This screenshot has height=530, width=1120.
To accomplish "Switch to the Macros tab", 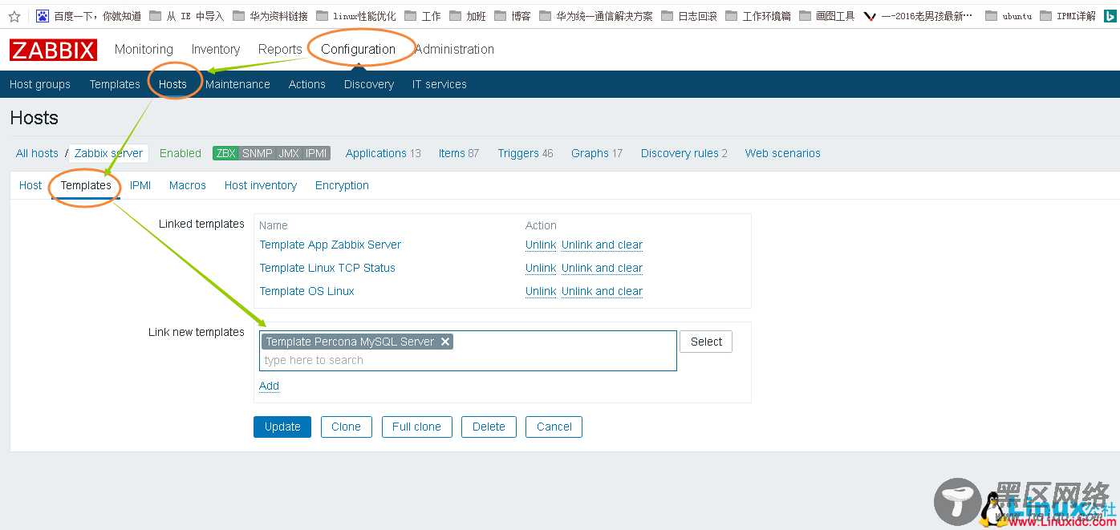I will coord(188,185).
